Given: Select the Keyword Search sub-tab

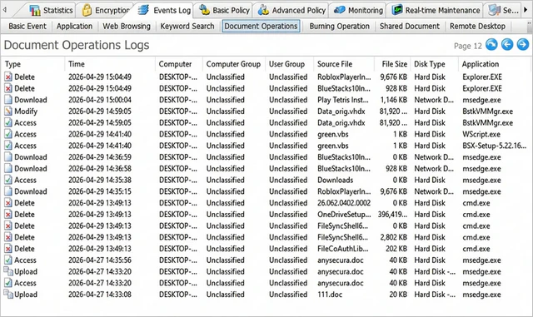Looking at the screenshot, I should pyautogui.click(x=187, y=26).
